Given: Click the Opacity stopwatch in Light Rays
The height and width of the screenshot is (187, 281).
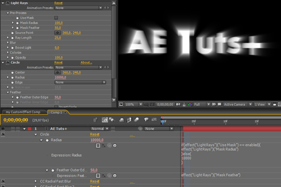Looking at the screenshot, I should click(12, 58).
